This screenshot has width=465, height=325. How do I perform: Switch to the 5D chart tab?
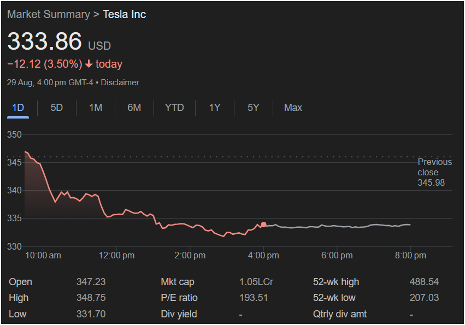[57, 108]
